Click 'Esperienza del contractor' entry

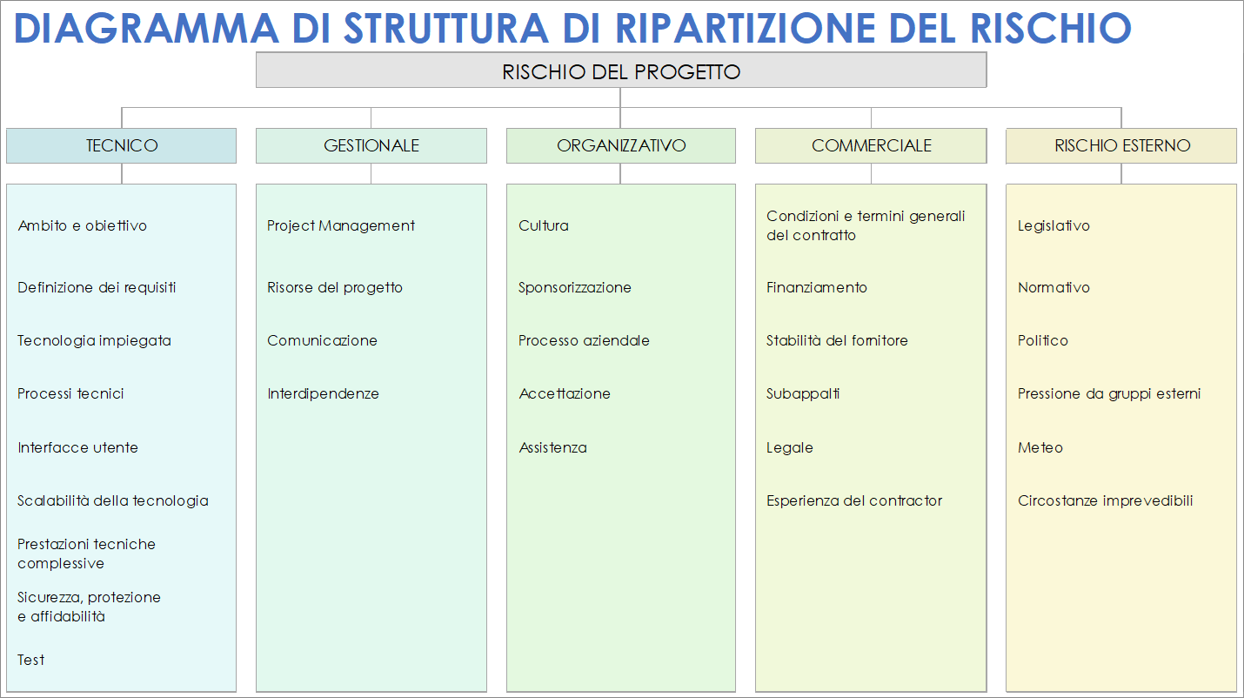854,500
